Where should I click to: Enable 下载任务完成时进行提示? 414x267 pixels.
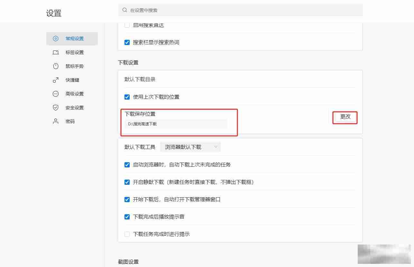(127, 234)
